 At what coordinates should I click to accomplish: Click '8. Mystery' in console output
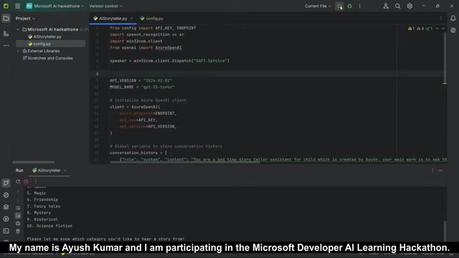point(39,213)
